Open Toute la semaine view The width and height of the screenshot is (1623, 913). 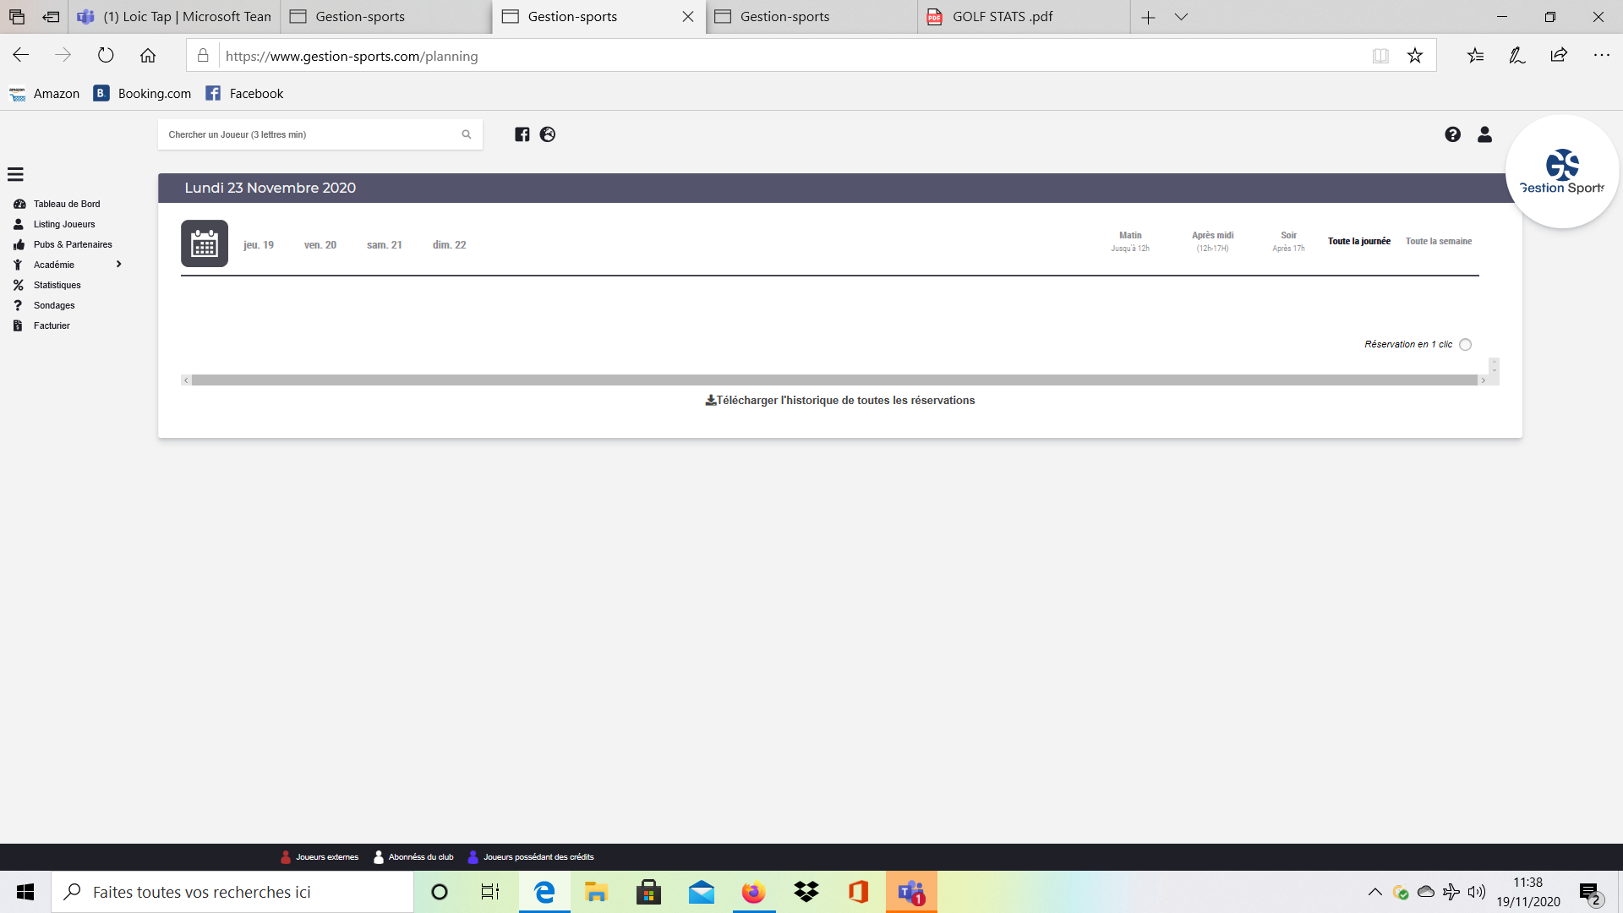tap(1438, 241)
